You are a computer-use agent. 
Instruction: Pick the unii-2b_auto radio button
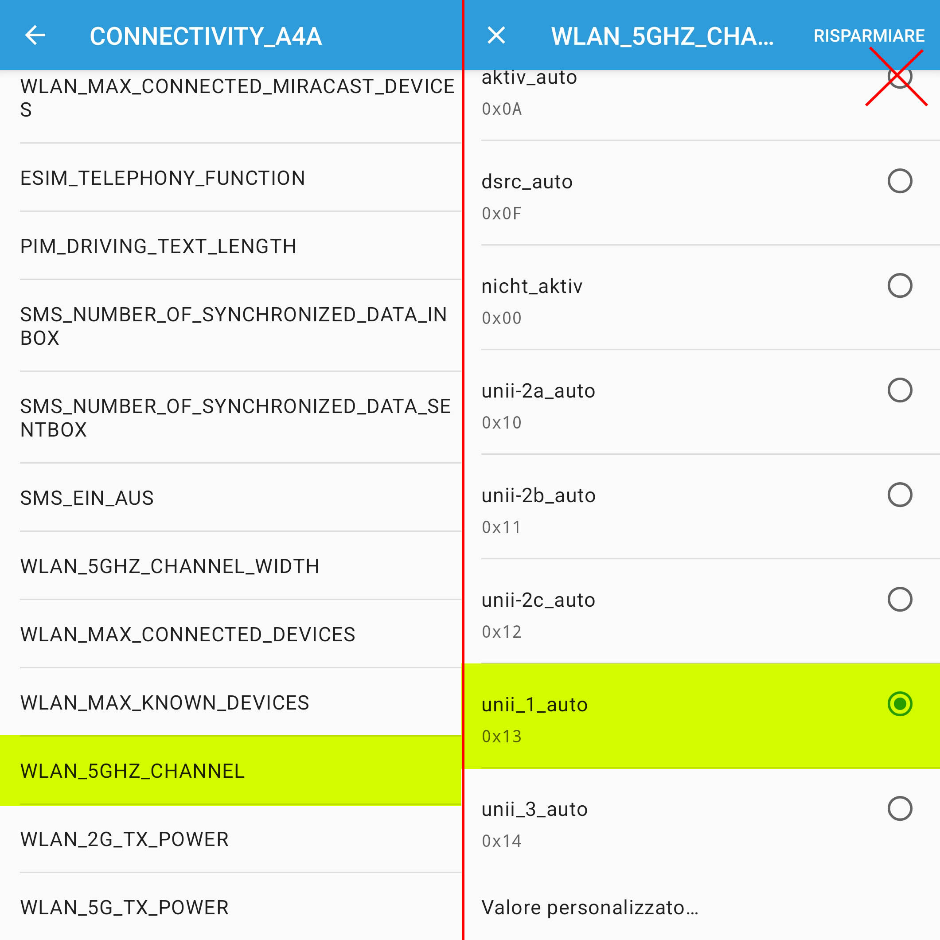click(x=899, y=495)
